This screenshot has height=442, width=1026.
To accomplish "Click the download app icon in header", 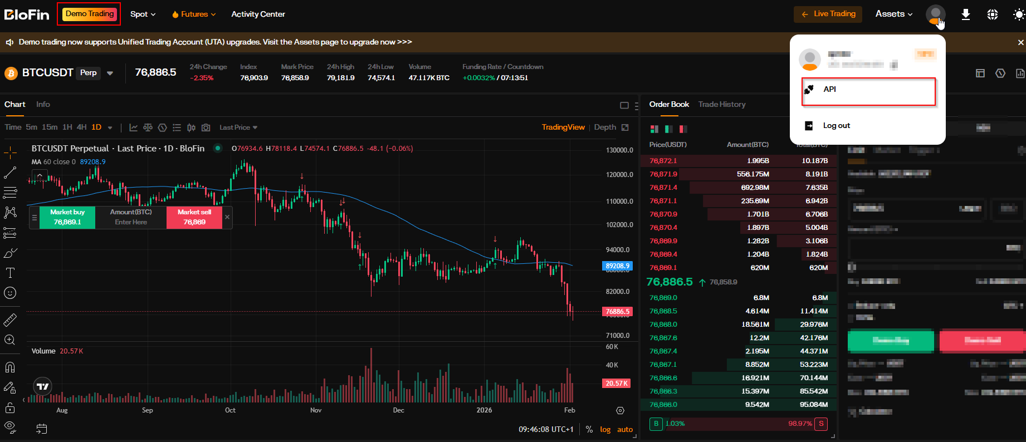I will tap(966, 14).
